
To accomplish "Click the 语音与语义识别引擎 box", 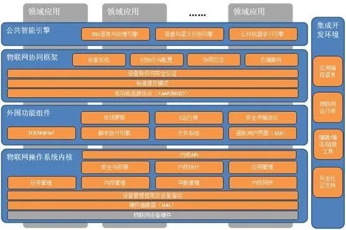I will 189,34.
